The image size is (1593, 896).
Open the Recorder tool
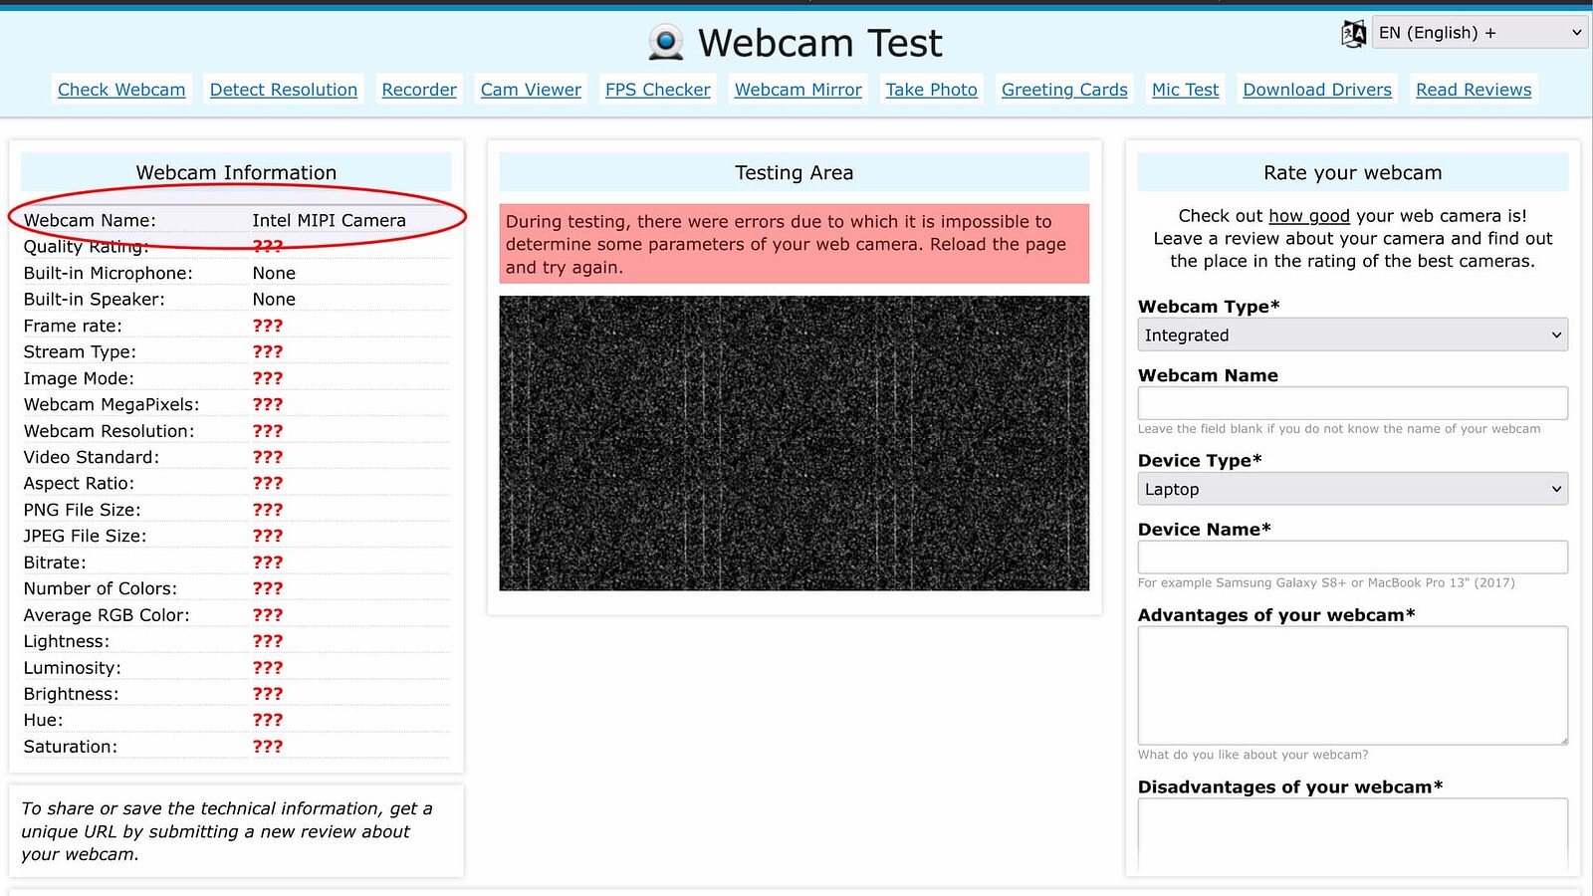[x=419, y=90]
